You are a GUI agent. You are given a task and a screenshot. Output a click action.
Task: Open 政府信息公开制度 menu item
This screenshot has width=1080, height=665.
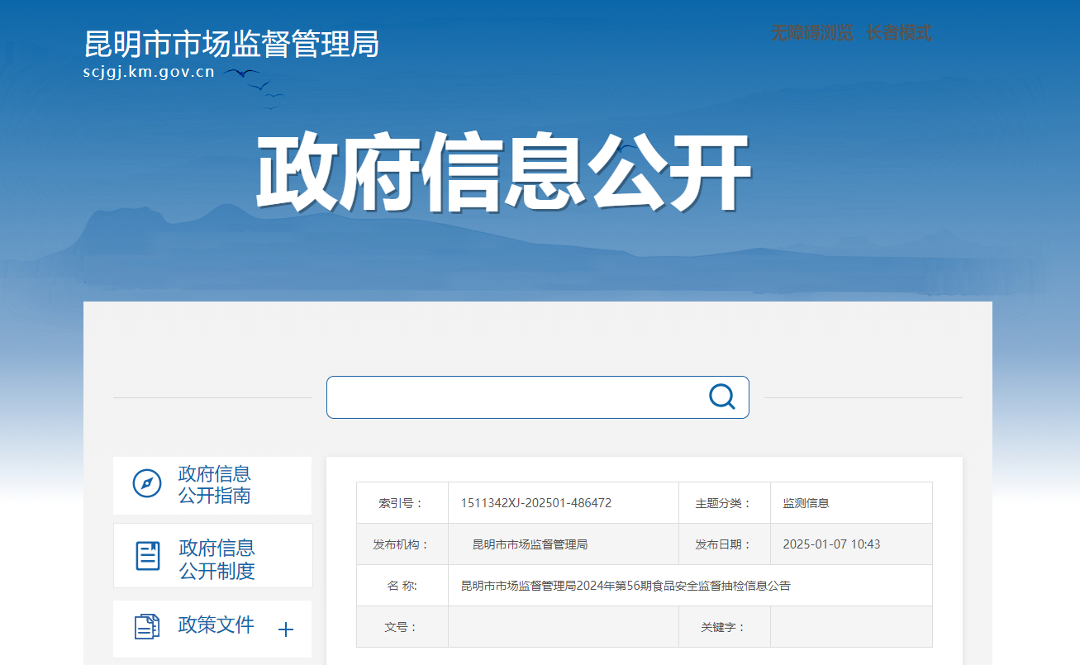[x=213, y=556]
